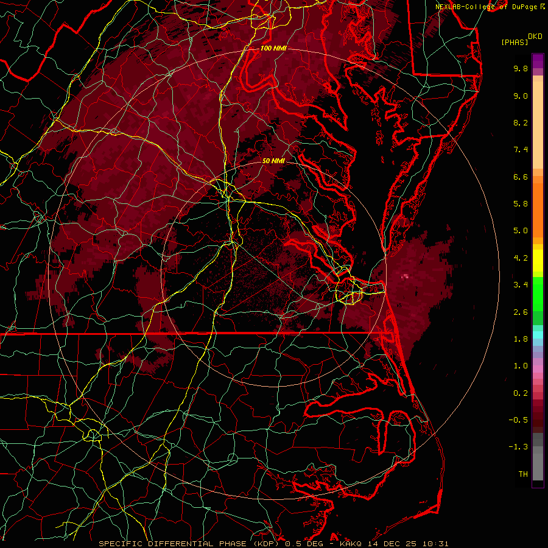This screenshot has width=548, height=548.
Task: Click the 100 NMI range ring label
Action: click(273, 48)
